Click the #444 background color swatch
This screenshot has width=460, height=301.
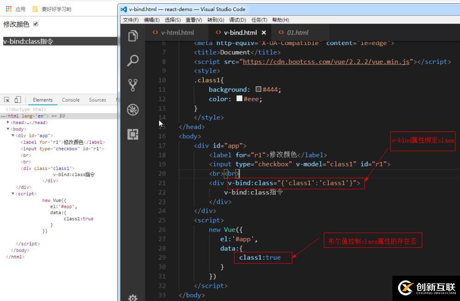point(258,89)
